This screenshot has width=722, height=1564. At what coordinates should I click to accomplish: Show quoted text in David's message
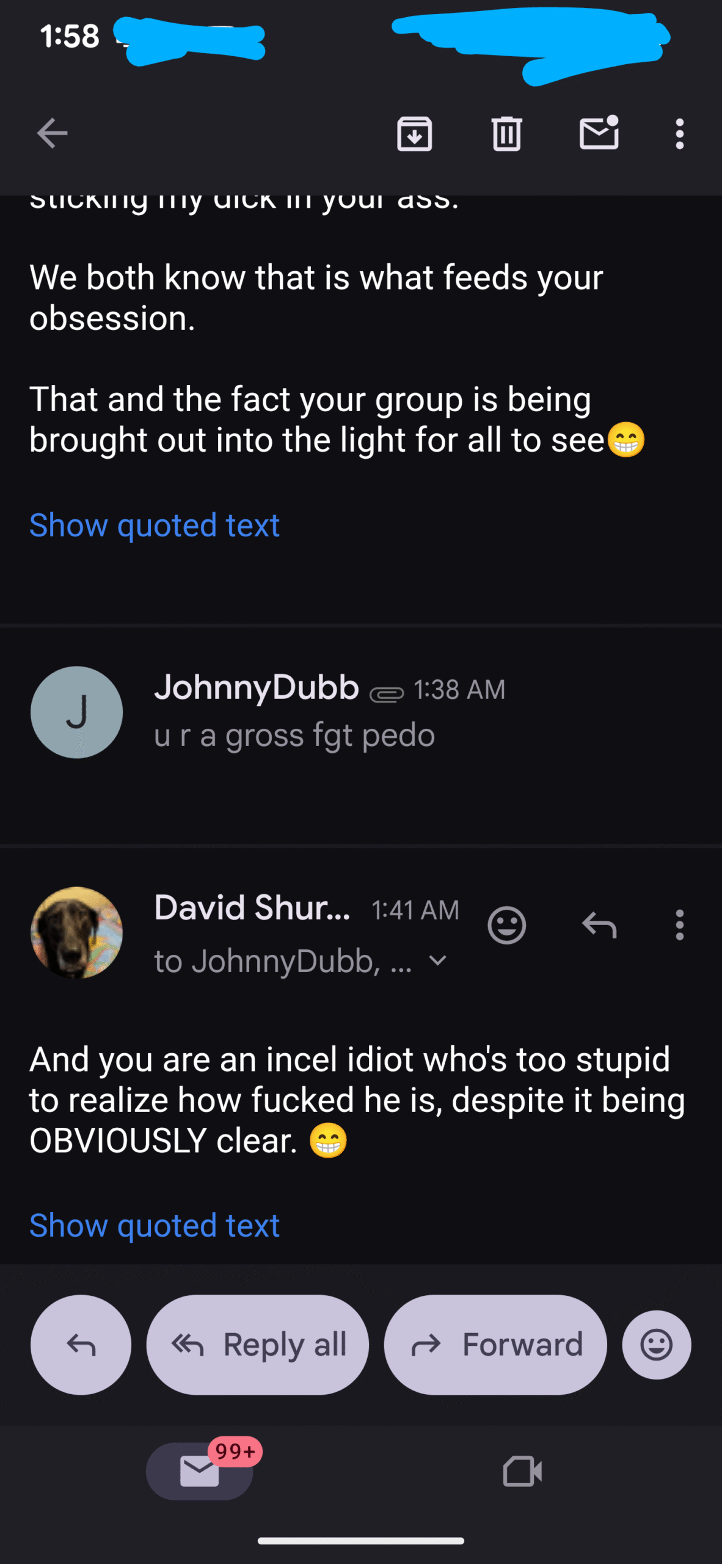155,1226
